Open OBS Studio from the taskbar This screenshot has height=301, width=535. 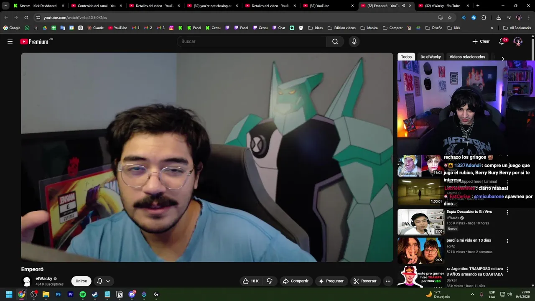34,294
